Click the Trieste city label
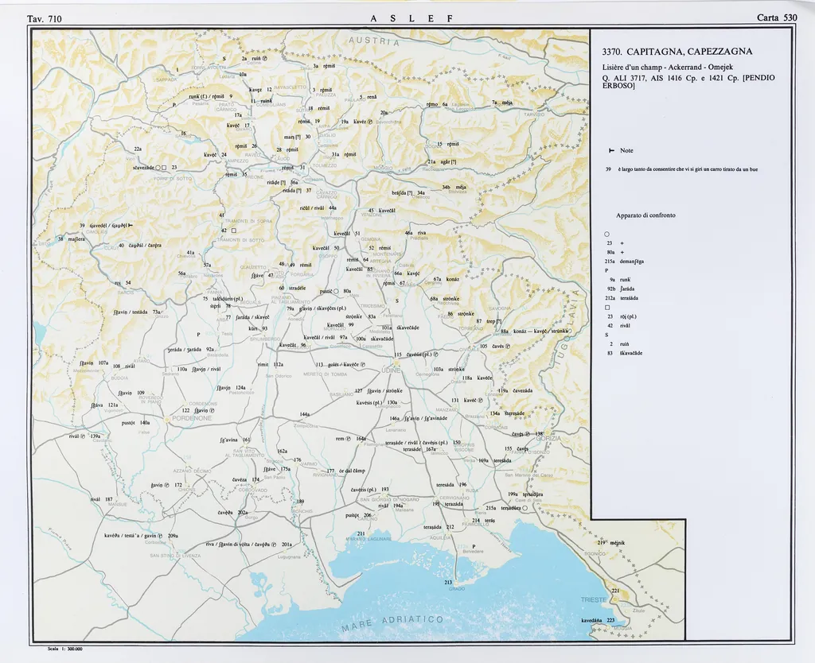This screenshot has width=815, height=663. (594, 599)
